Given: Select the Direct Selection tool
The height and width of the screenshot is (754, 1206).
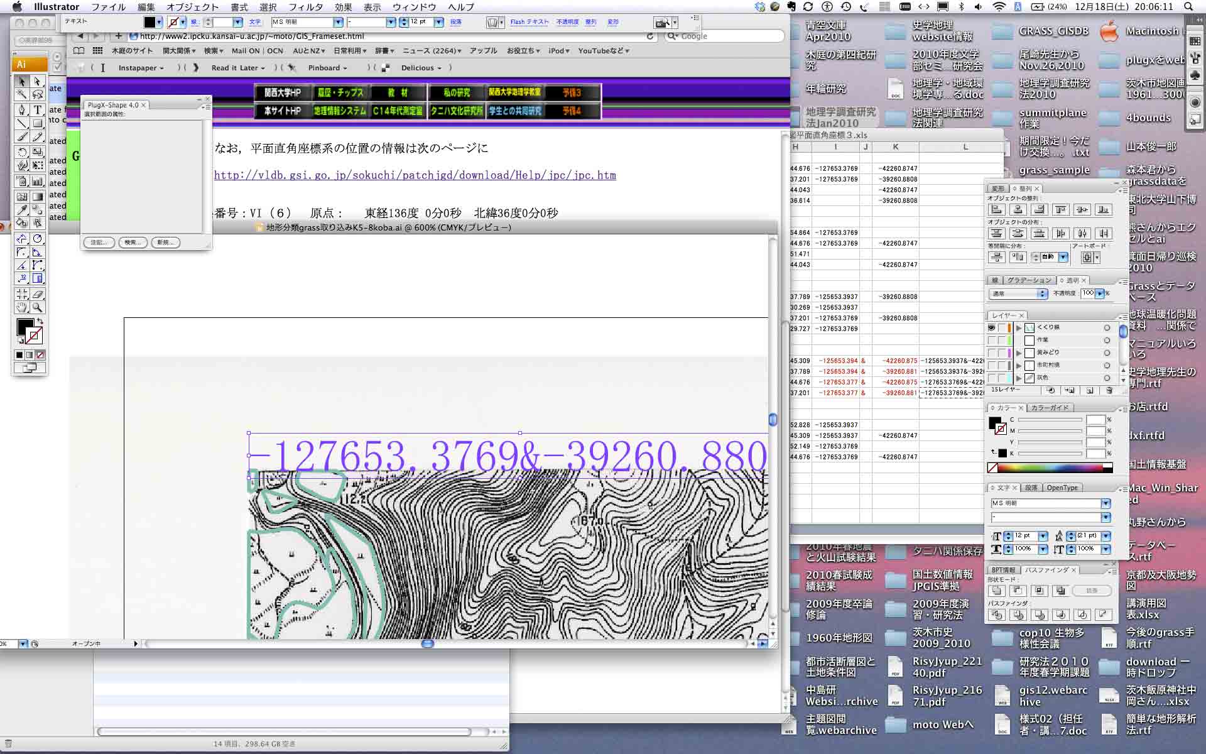Looking at the screenshot, I should (x=38, y=81).
